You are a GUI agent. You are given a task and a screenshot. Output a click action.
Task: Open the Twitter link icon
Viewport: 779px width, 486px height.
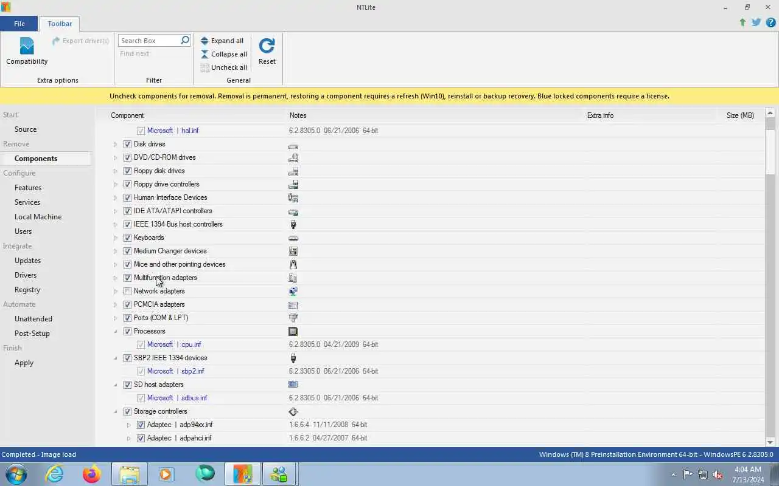(756, 22)
